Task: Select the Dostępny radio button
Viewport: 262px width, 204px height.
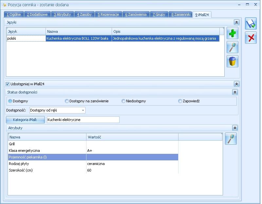Action: pyautogui.click(x=10, y=101)
